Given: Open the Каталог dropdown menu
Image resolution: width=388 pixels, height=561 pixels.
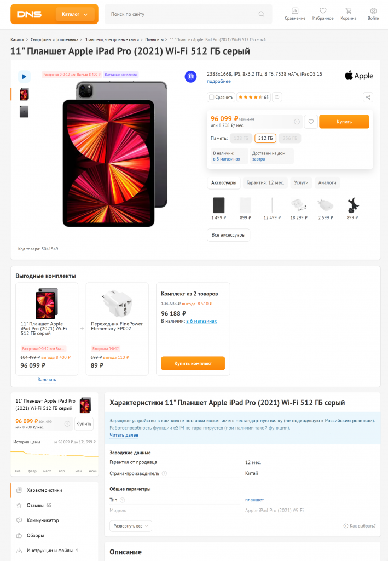Looking at the screenshot, I should pyautogui.click(x=75, y=14).
